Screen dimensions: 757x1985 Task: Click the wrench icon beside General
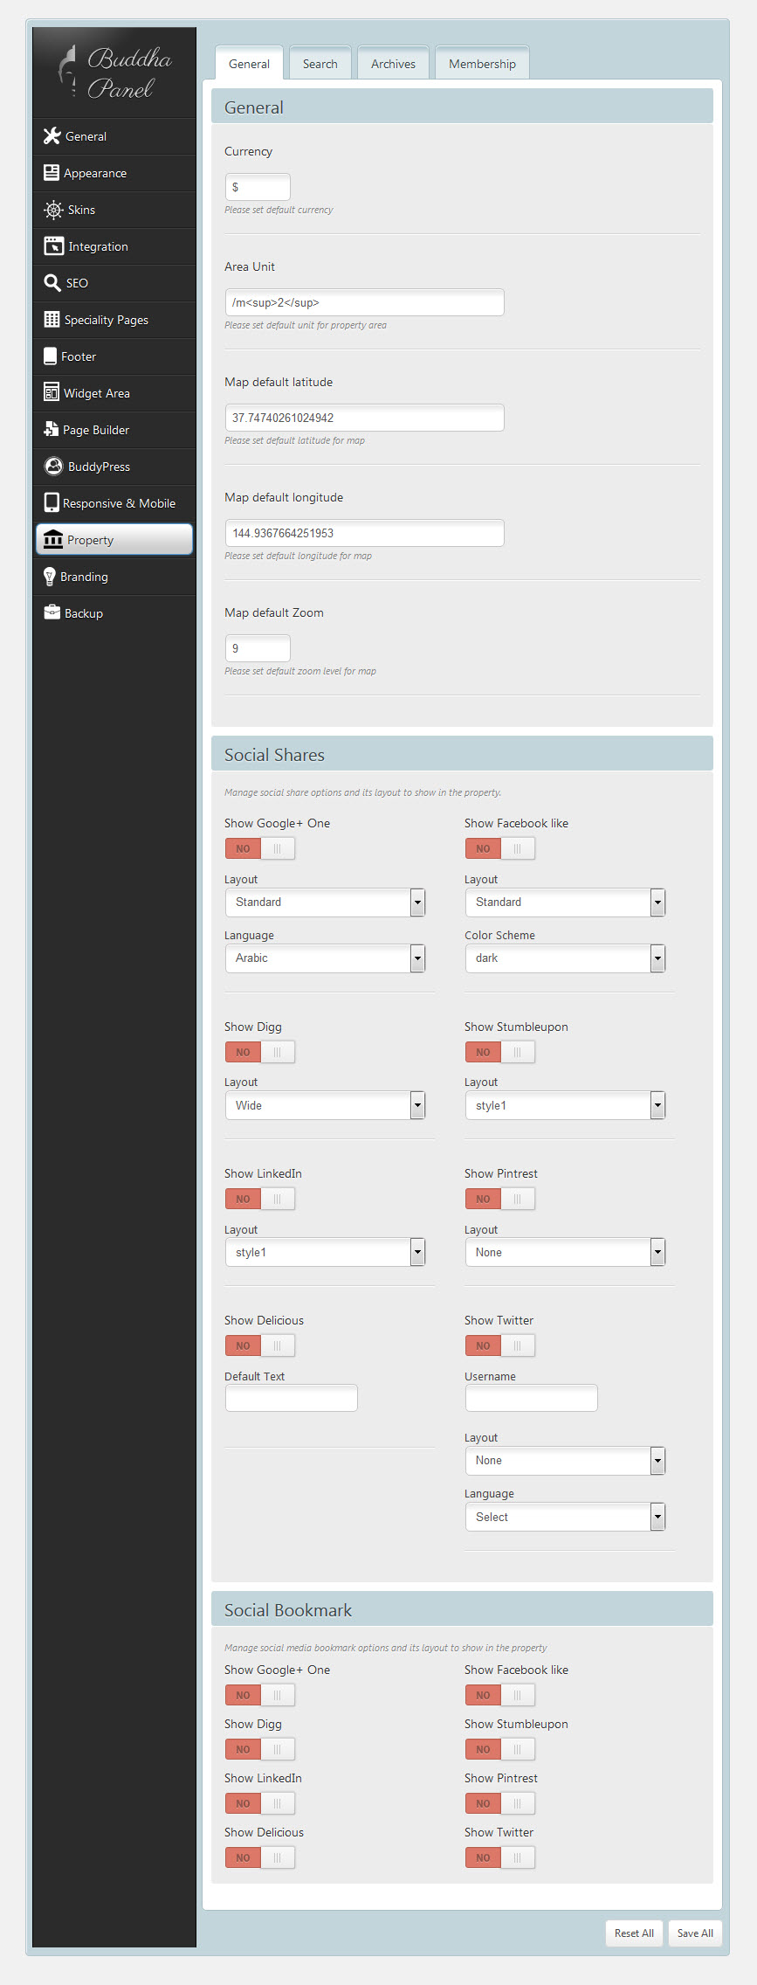click(x=52, y=136)
